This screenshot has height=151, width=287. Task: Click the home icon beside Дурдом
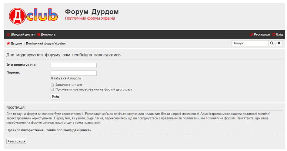click(8, 43)
